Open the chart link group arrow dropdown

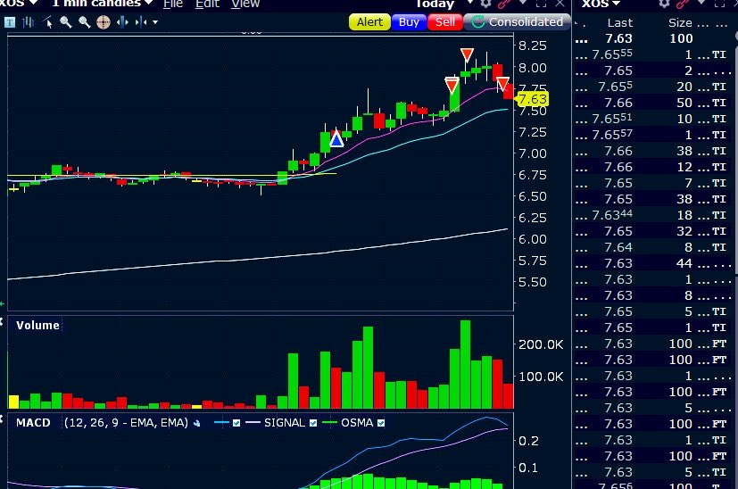[523, 3]
